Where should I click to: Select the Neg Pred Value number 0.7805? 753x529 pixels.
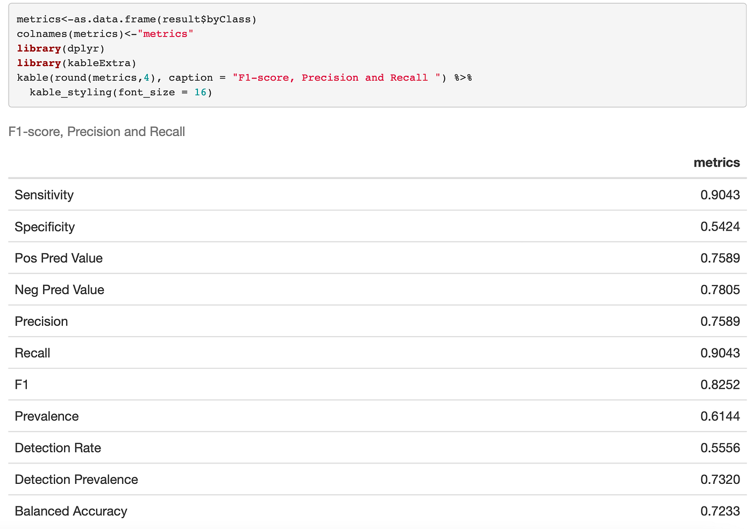coord(720,290)
